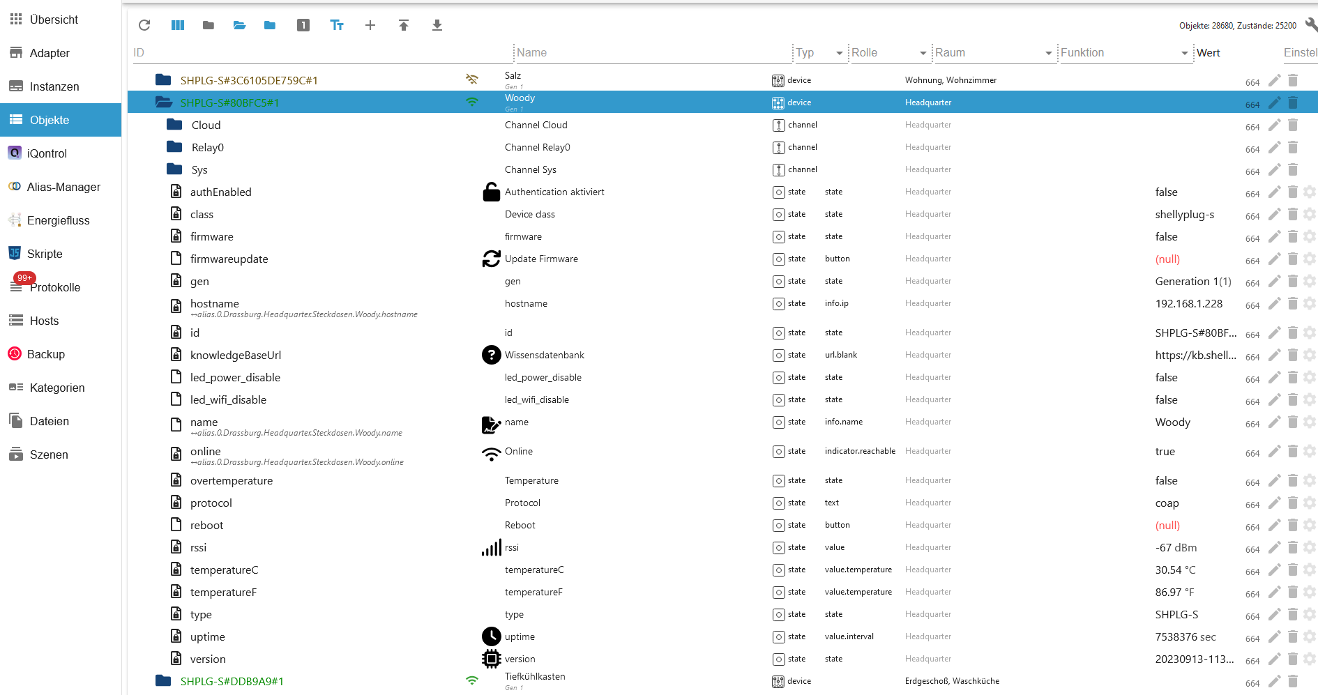
Task: Click the wrench icon at top right
Action: click(1310, 25)
